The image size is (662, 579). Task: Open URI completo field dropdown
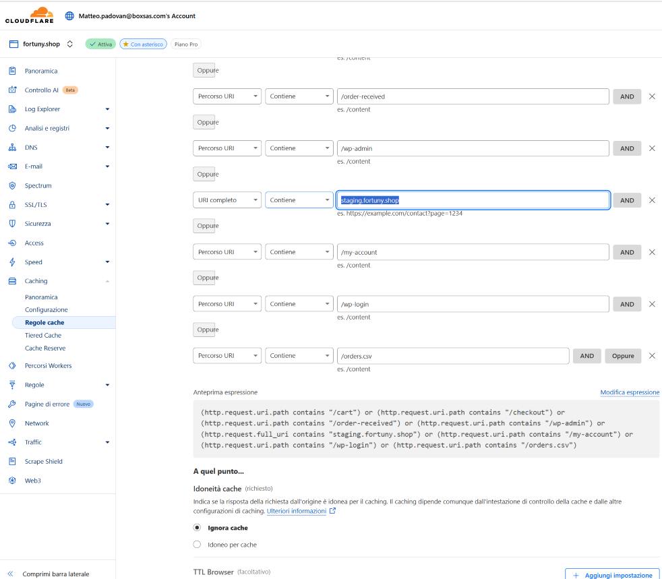[227, 200]
